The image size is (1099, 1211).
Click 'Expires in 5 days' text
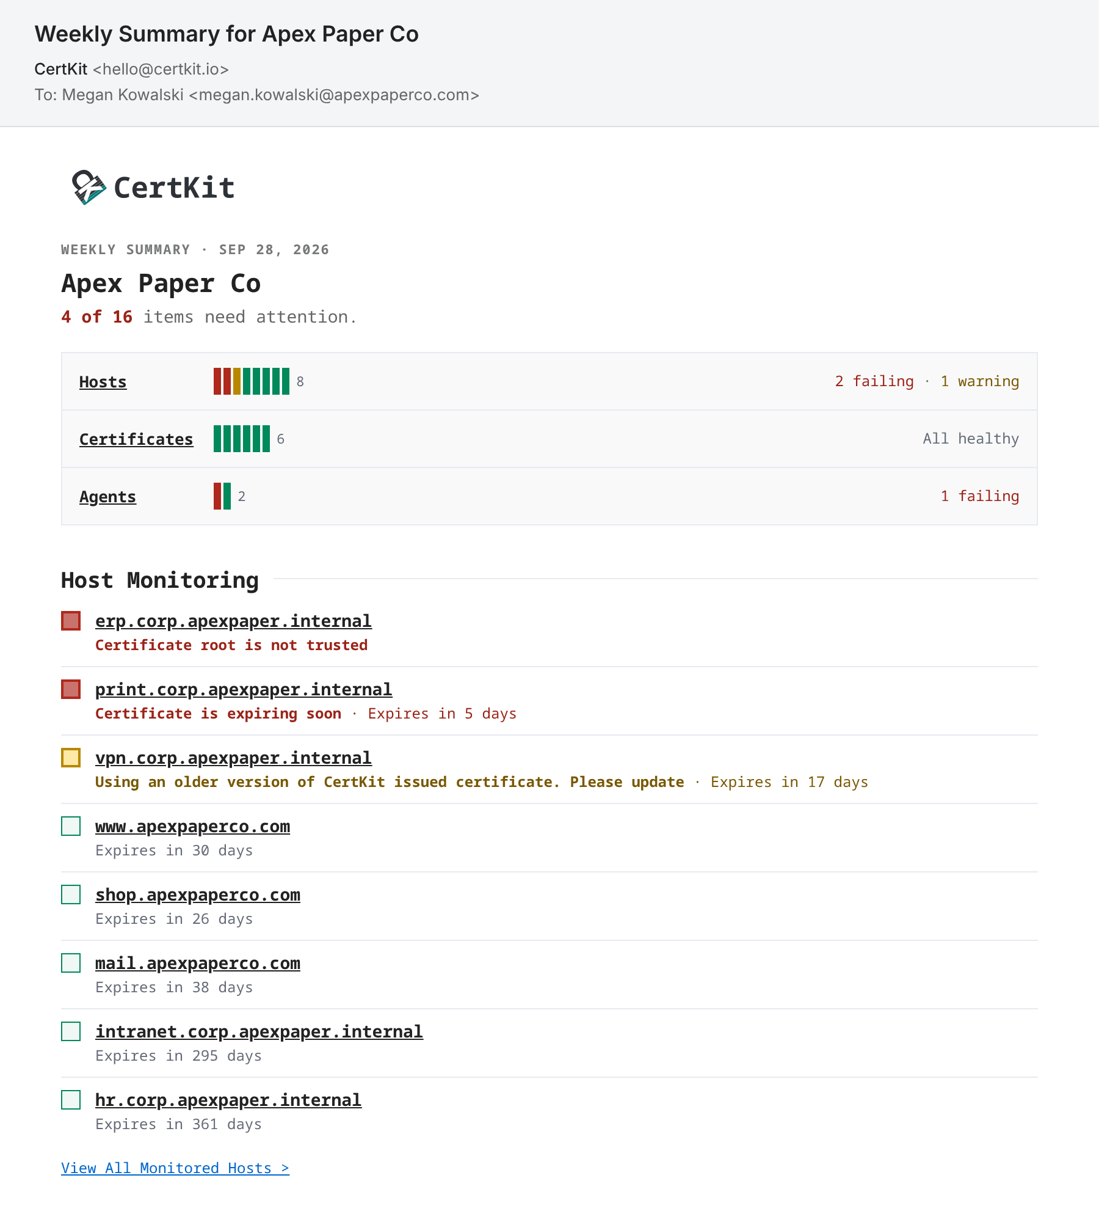click(x=442, y=714)
